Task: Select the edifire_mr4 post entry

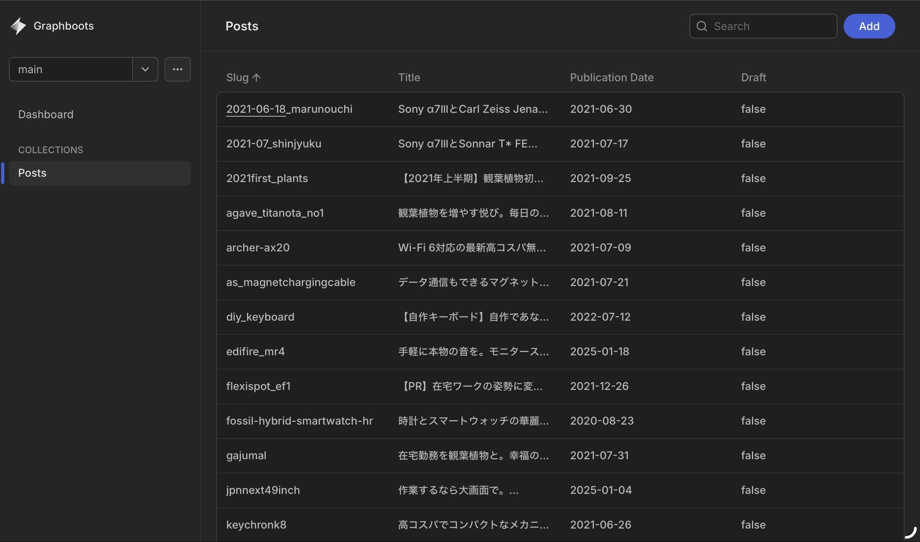Action: 256,351
